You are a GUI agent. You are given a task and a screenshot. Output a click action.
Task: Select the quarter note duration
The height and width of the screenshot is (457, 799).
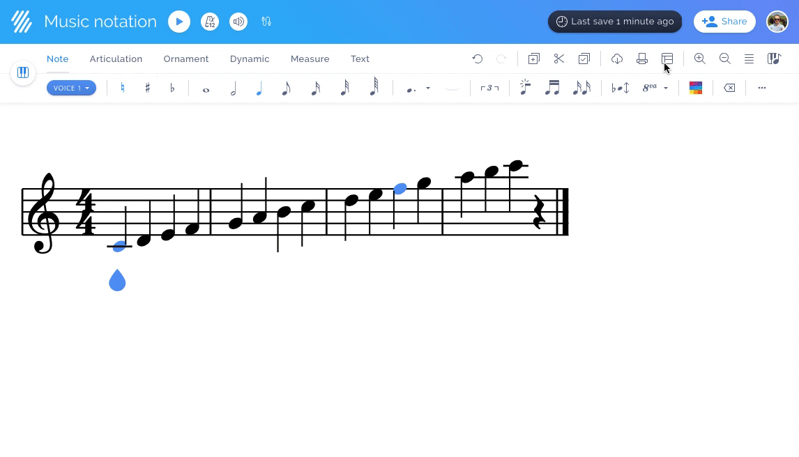coord(259,88)
